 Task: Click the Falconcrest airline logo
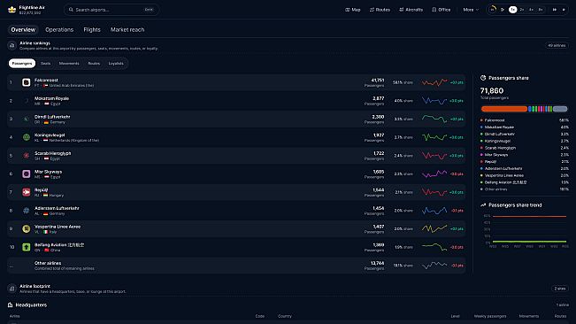click(x=26, y=82)
